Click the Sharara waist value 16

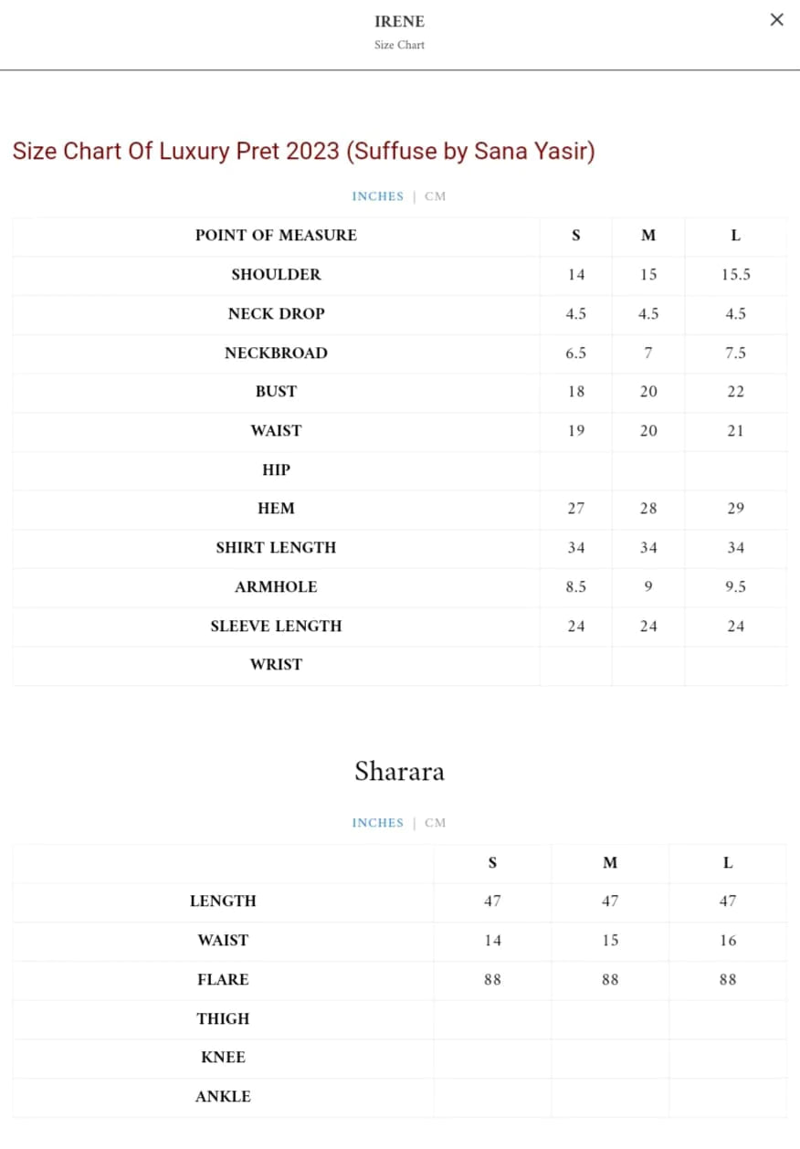[727, 941]
